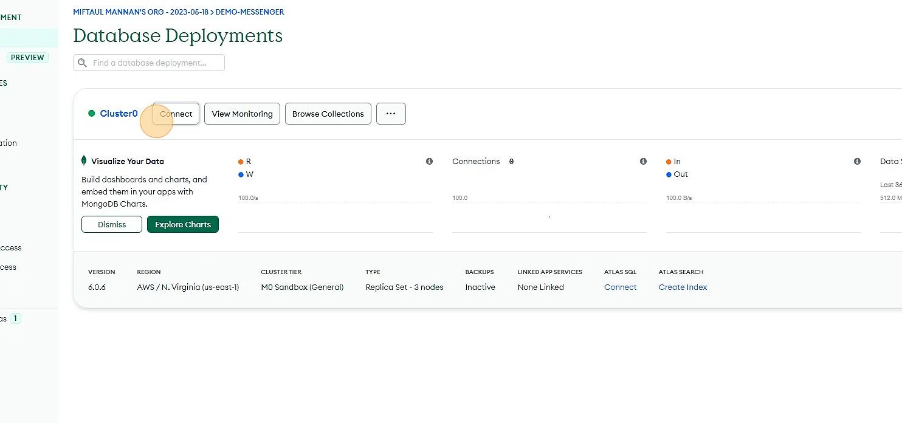Open Browse Collections
The height and width of the screenshot is (423, 902).
[x=328, y=114]
